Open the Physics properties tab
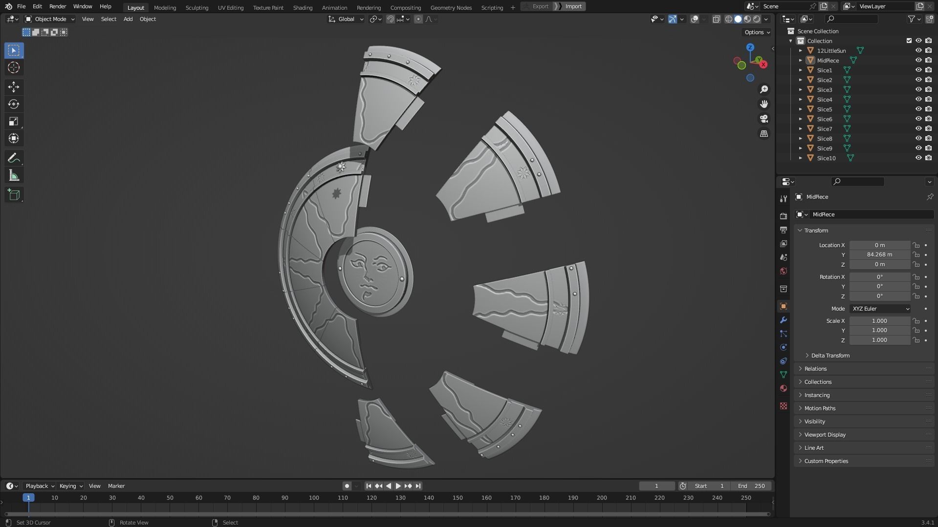Viewport: 938px width, 527px height. click(784, 347)
